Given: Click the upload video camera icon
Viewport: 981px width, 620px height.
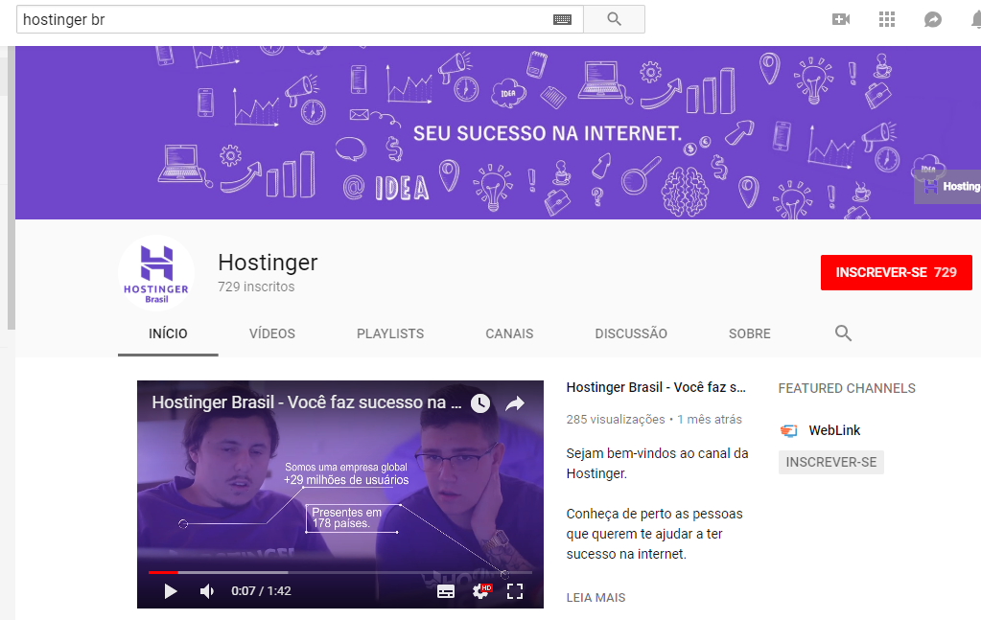Looking at the screenshot, I should pos(841,19).
